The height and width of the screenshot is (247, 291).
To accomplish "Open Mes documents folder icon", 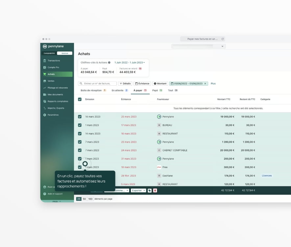I will [x=44, y=95].
